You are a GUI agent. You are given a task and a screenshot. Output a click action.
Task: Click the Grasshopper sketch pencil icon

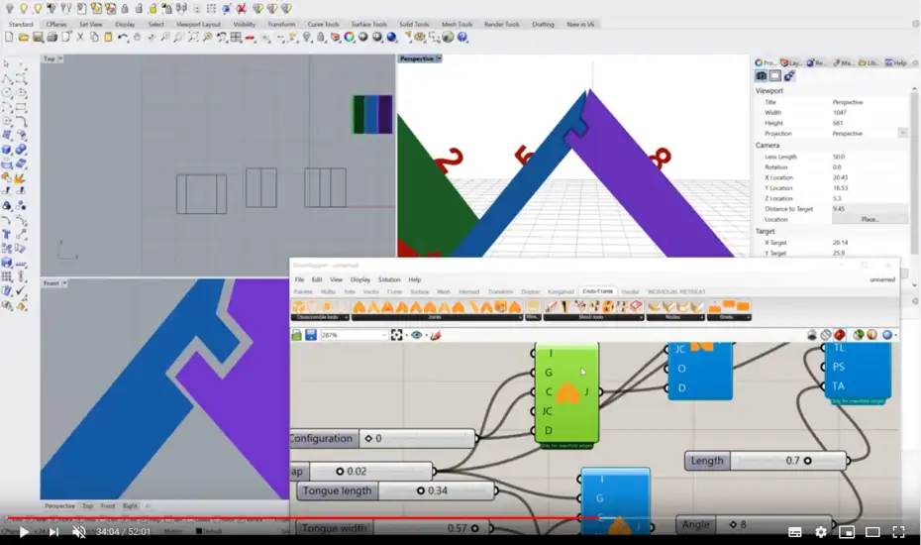coord(435,335)
